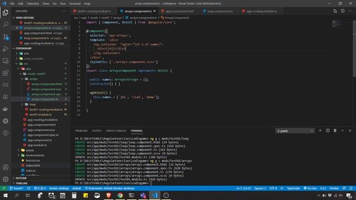Open the terminal shell selector dropdown
This screenshot has height=200, width=356.
pos(295,131)
